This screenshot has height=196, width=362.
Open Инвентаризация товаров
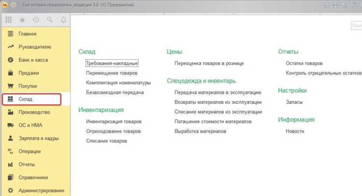114,122
